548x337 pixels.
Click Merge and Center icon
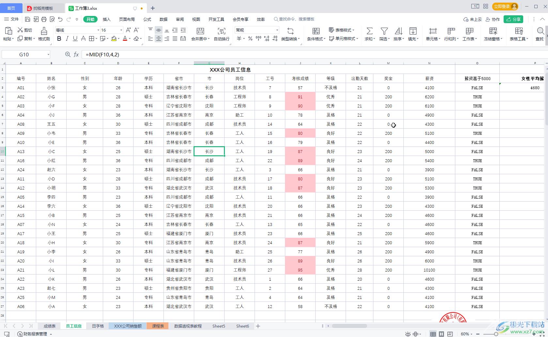point(200,31)
